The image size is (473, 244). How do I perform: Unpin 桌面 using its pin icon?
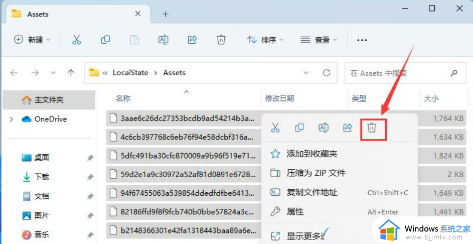pyautogui.click(x=90, y=158)
